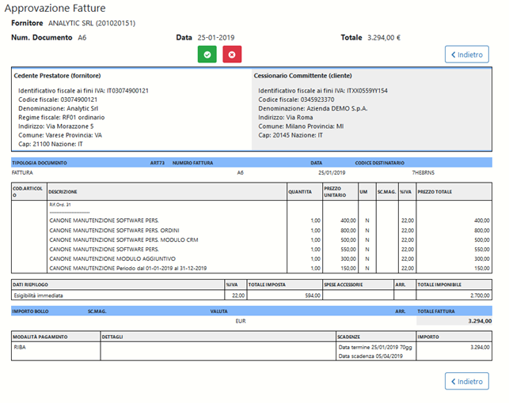The height and width of the screenshot is (403, 509).
Task: Select the CANONE MANUTENZIONE MODULO AGGIUNTIVO row
Action: [112, 258]
